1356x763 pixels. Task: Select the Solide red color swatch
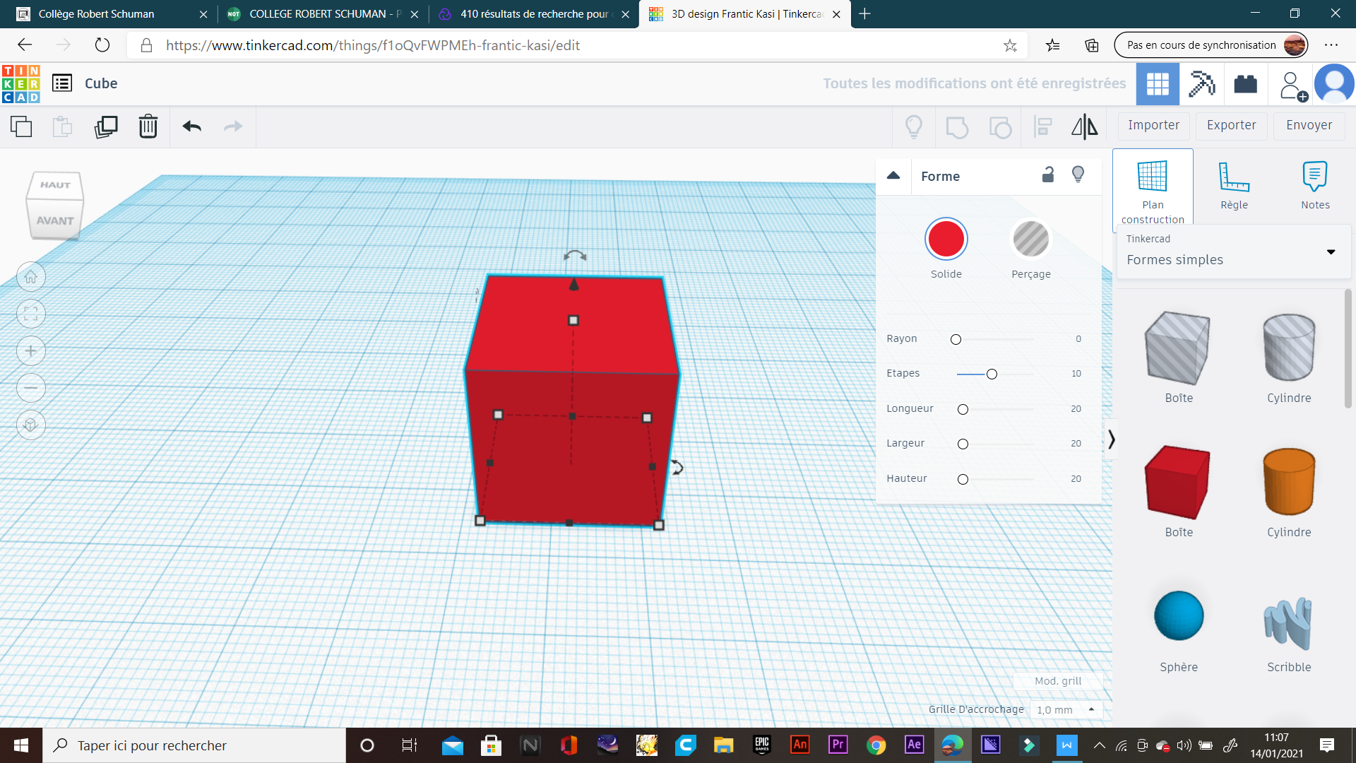[946, 239]
